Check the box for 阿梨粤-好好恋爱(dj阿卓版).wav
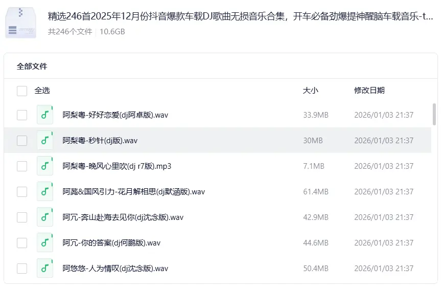 [x=22, y=115]
